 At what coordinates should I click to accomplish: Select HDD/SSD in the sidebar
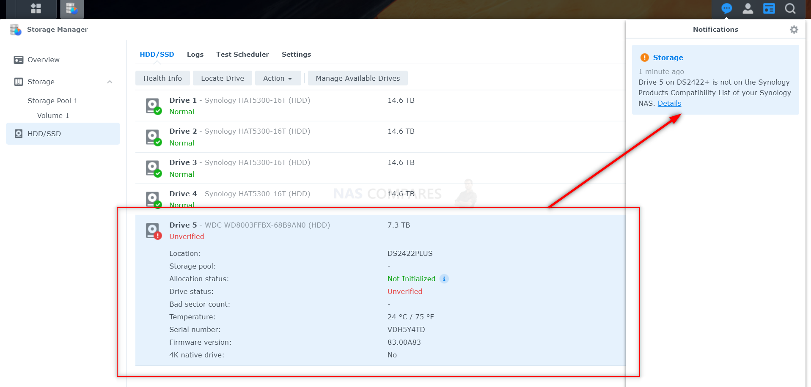[x=63, y=134]
